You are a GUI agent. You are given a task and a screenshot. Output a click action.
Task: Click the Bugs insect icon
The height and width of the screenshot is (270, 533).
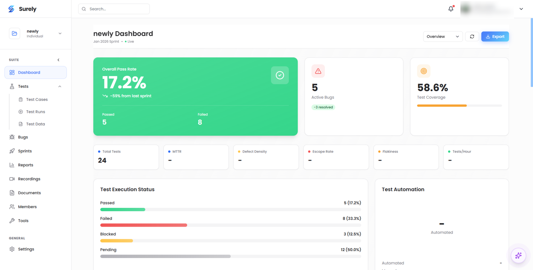[x=12, y=137]
